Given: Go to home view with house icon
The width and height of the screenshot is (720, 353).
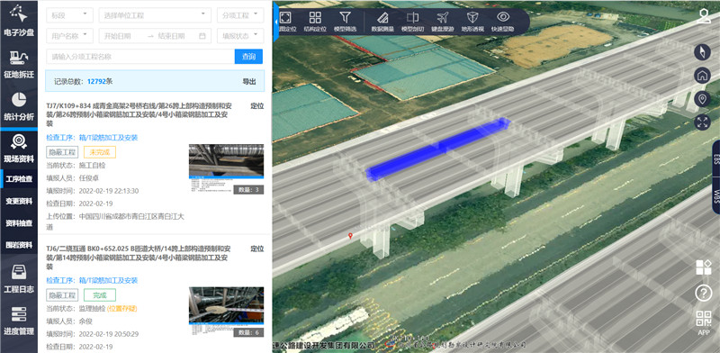Looking at the screenshot, I should [702, 76].
